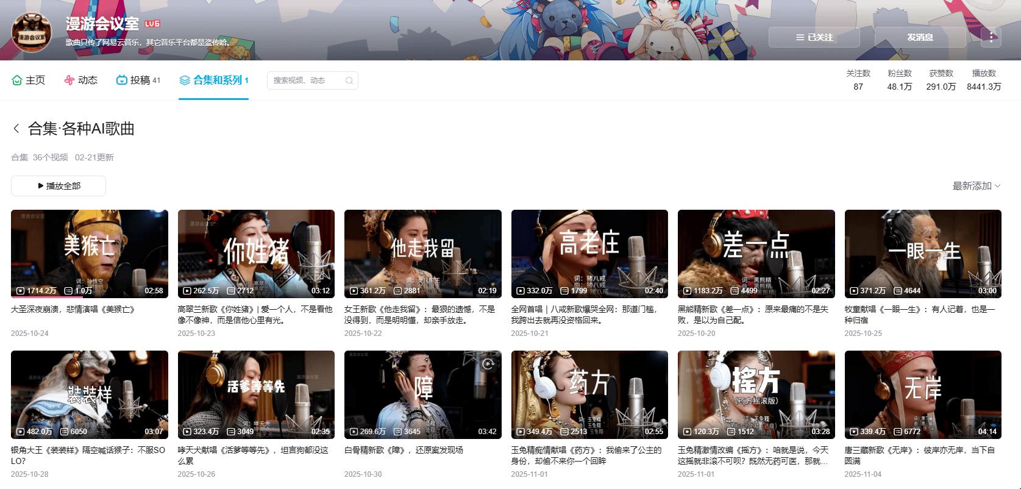Click the 漫游会议室 channel avatar
Image resolution: width=1021 pixels, height=489 pixels.
(32, 33)
